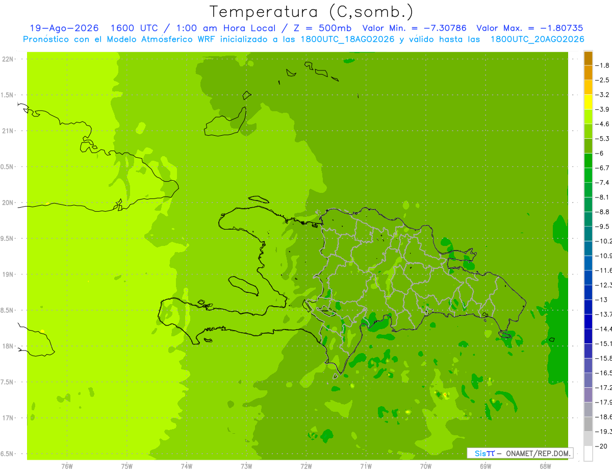Click the colorbar label '-5.3'

pyautogui.click(x=603, y=139)
